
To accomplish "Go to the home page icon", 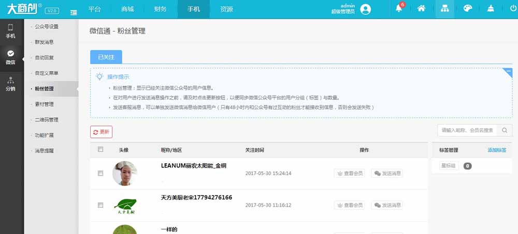I will coord(422,9).
